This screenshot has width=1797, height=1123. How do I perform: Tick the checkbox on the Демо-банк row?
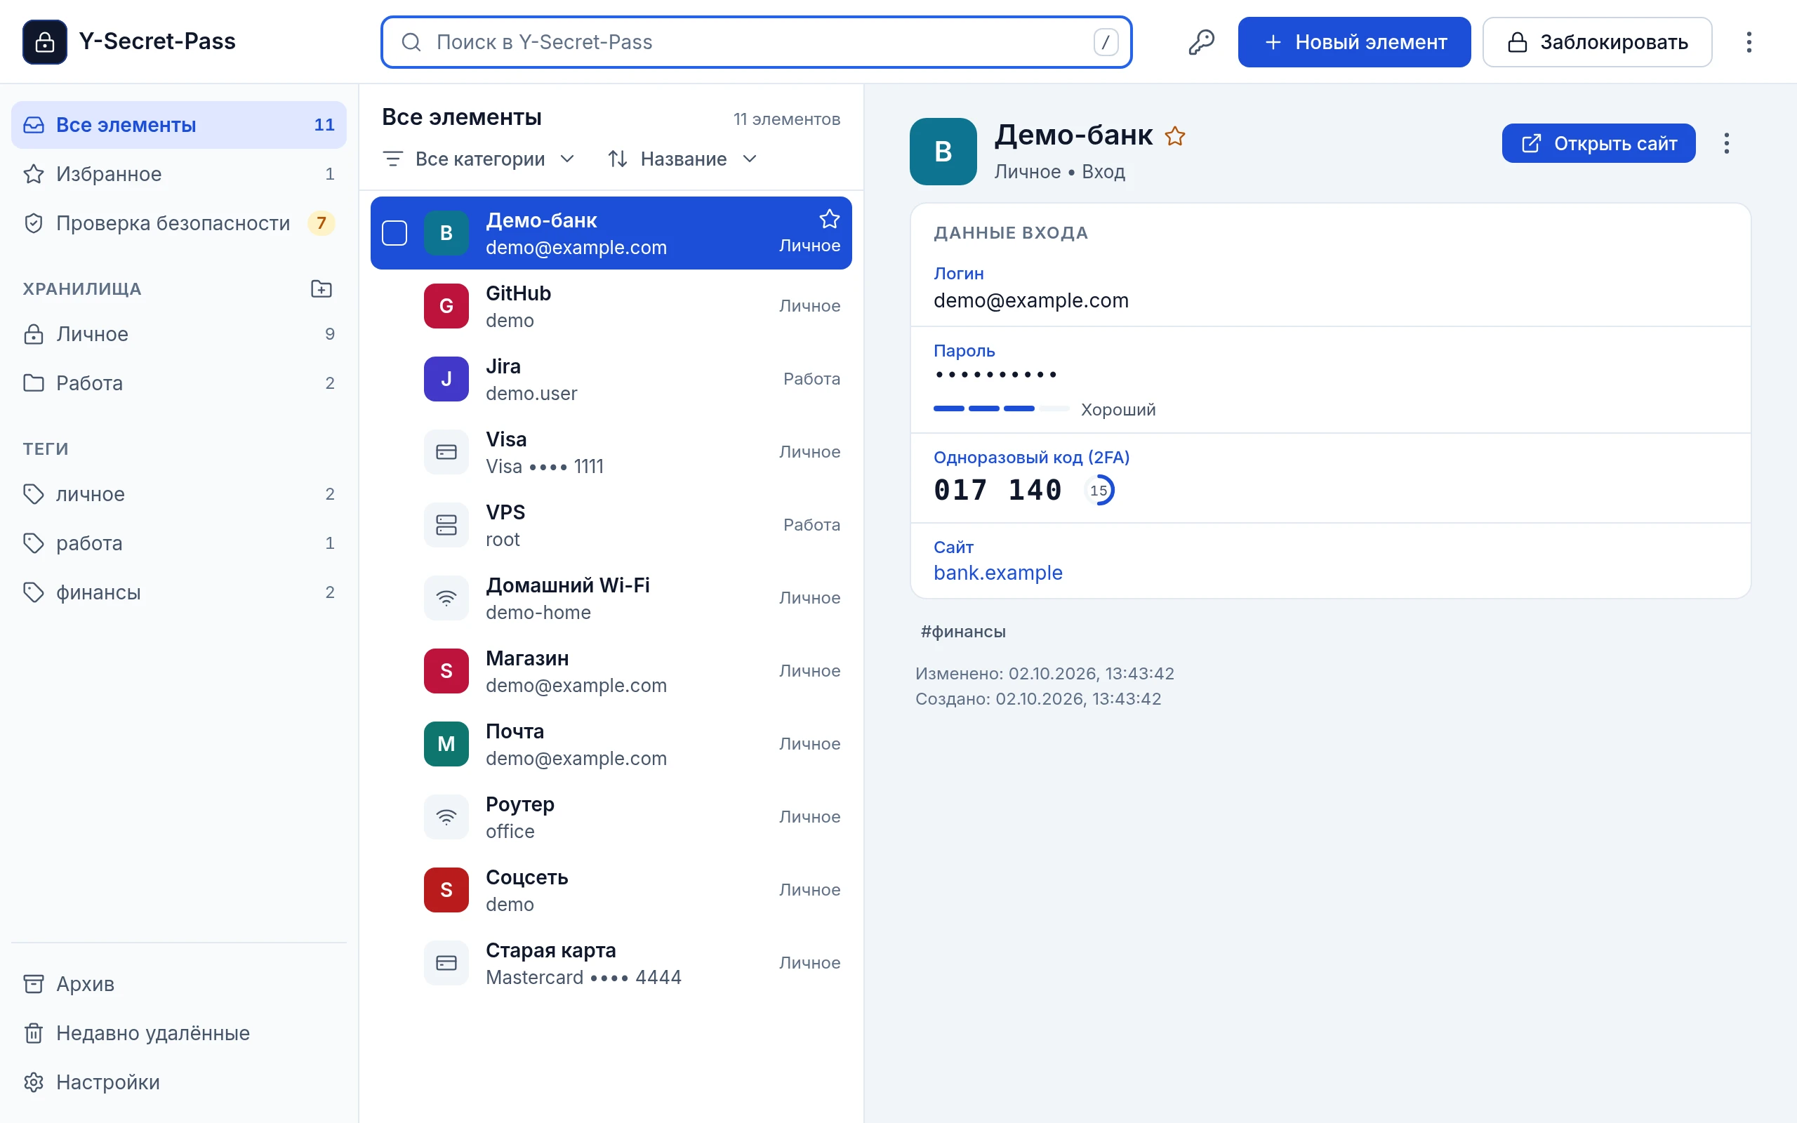point(394,233)
